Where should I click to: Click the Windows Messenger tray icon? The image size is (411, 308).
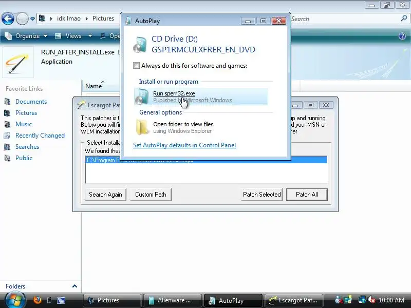coord(338,300)
